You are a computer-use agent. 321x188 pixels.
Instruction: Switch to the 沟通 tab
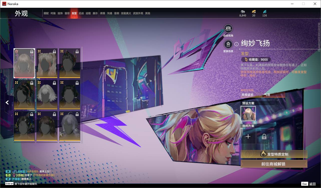click(109, 13)
